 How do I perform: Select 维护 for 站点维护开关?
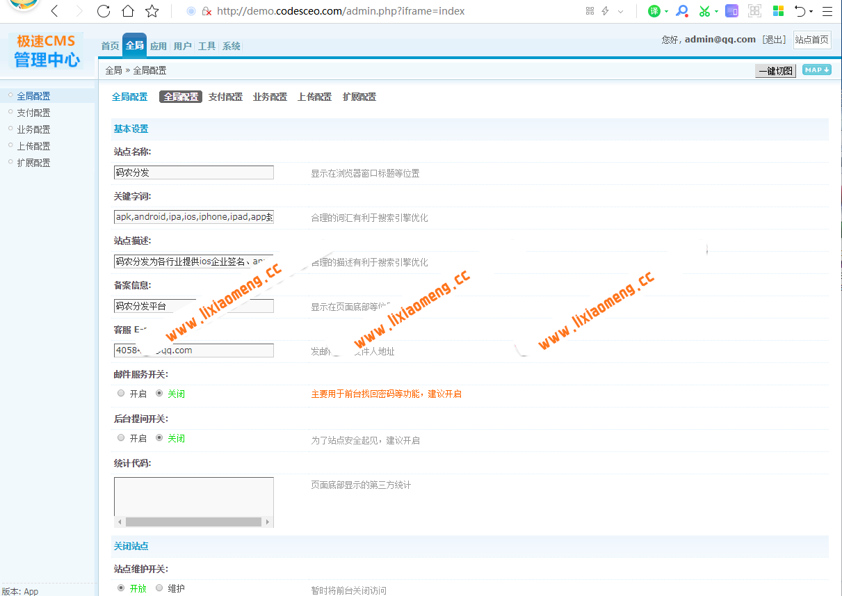tap(158, 588)
